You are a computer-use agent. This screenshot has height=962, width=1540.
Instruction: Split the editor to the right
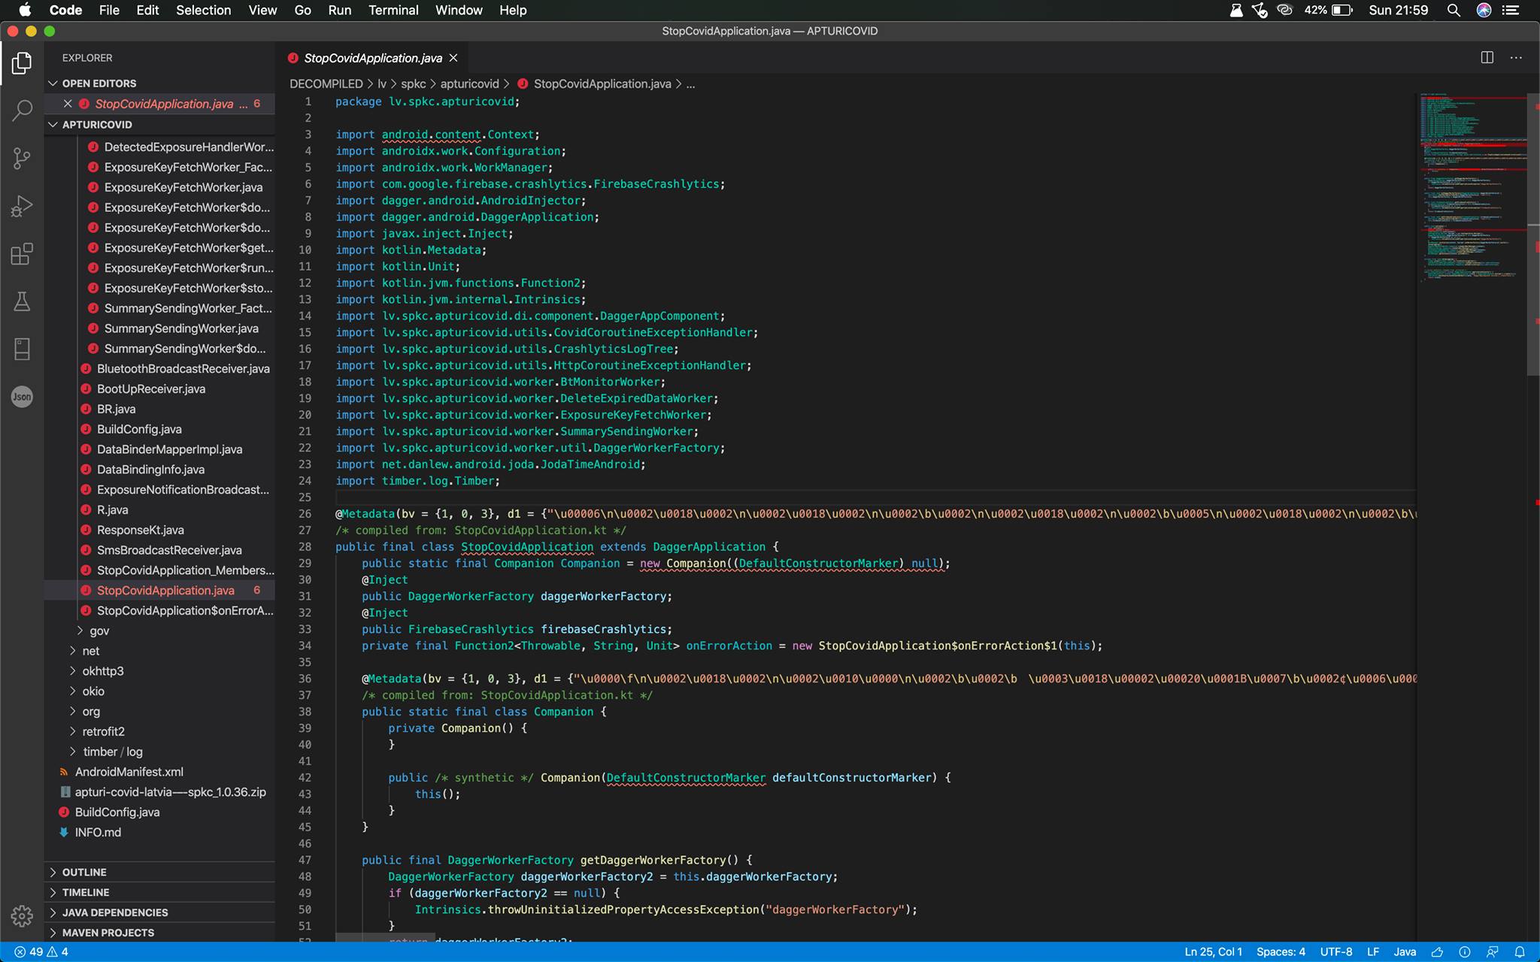coord(1487,58)
